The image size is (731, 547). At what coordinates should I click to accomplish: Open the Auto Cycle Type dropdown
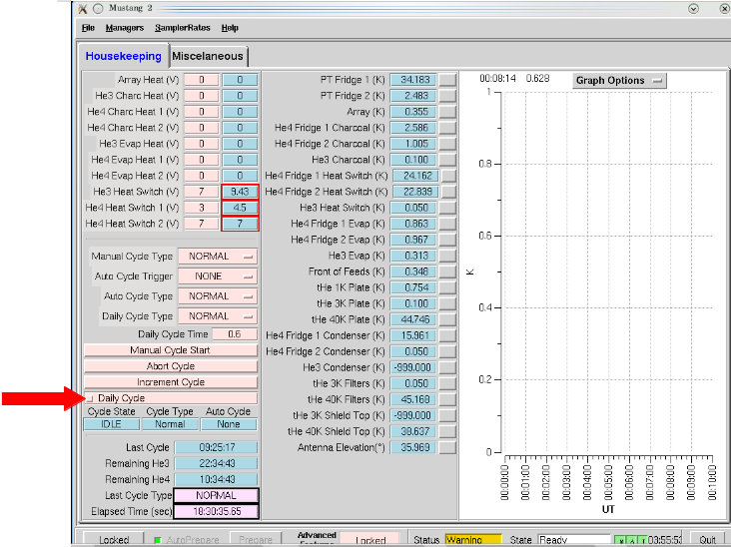tap(218, 296)
